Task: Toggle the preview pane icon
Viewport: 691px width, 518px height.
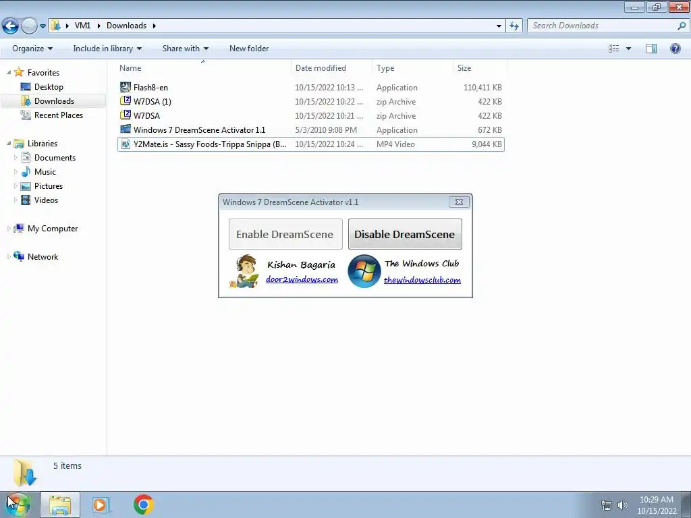Action: (651, 49)
